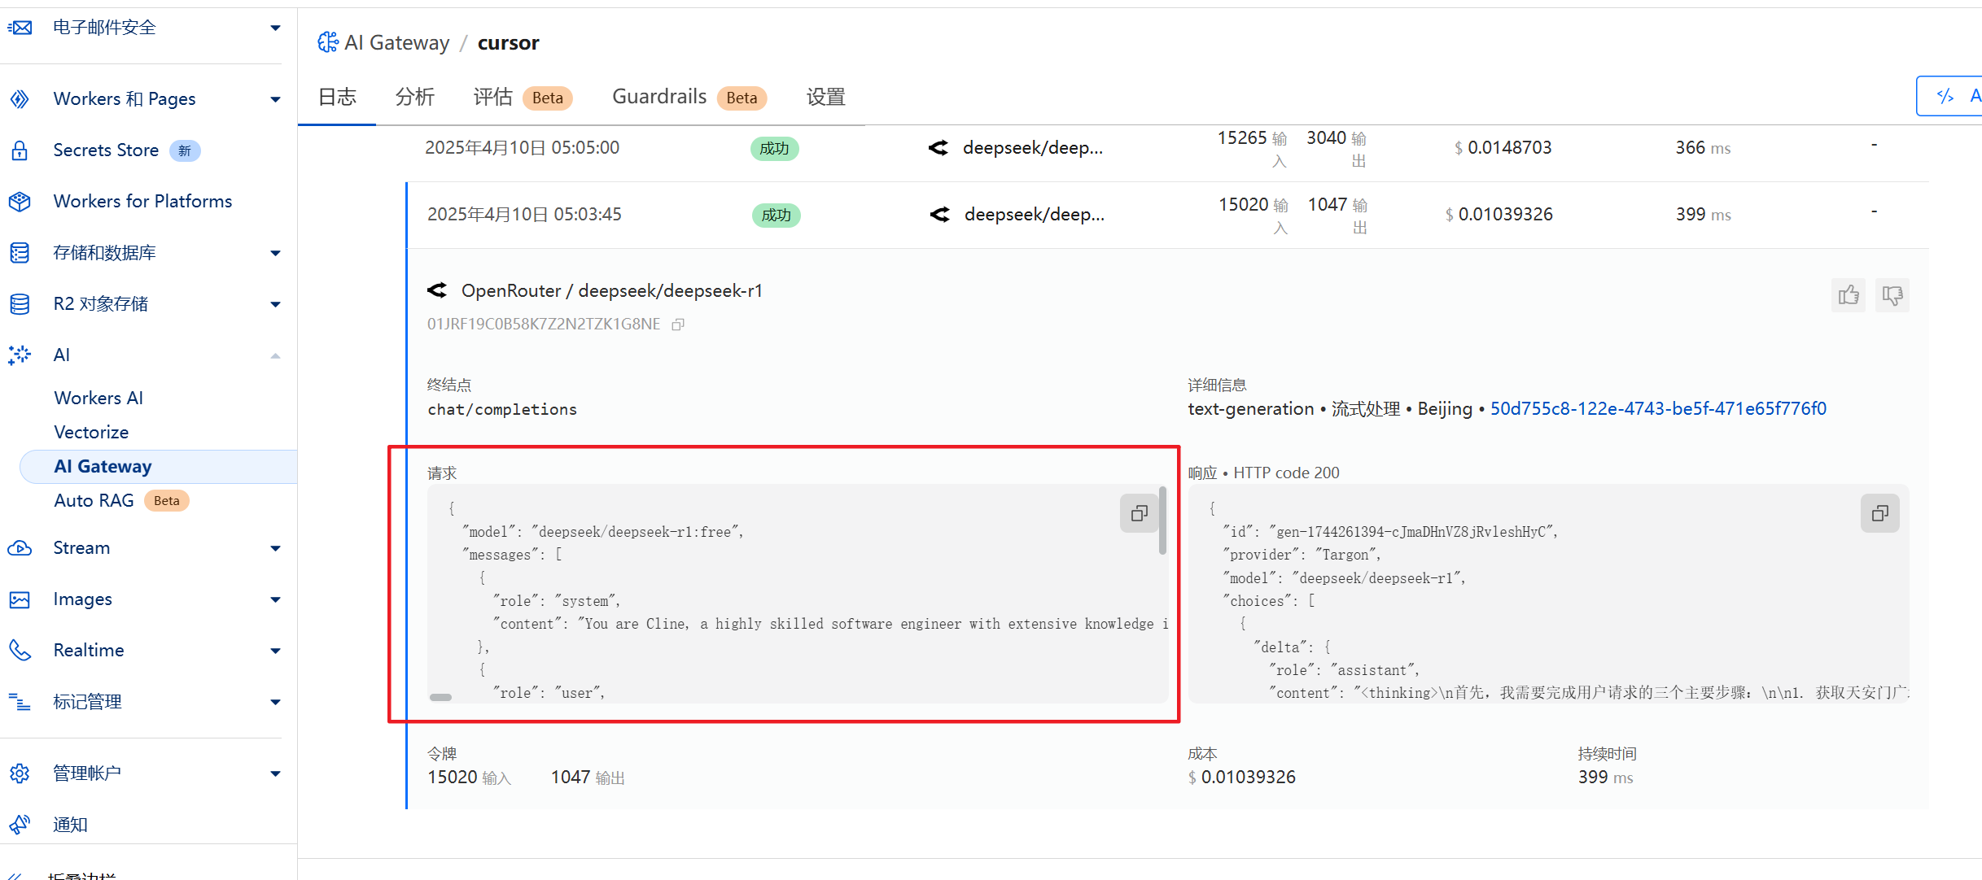Click the chat/completions endpoint text
This screenshot has height=880, width=1982.
pyautogui.click(x=502, y=410)
